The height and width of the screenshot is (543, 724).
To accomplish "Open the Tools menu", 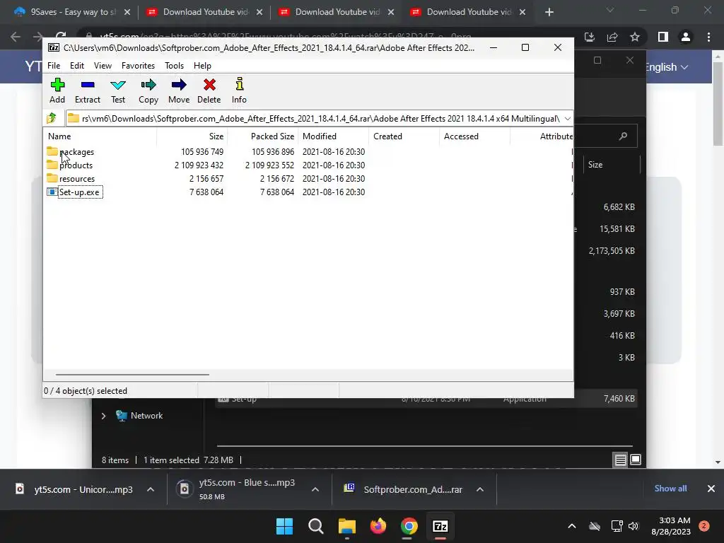I will [174, 66].
